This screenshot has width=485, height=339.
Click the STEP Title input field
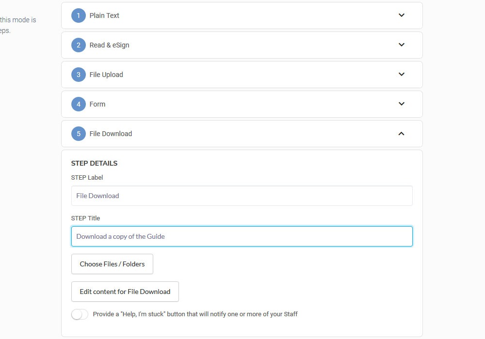click(x=242, y=236)
